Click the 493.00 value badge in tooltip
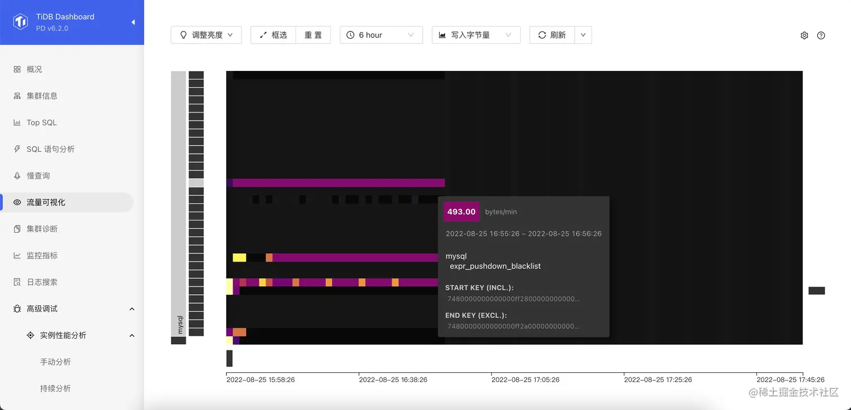This screenshot has height=410, width=851. [x=462, y=212]
